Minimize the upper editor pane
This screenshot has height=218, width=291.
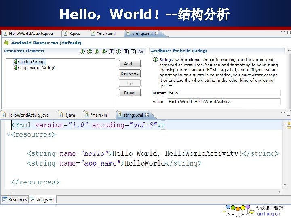pyautogui.click(x=283, y=32)
